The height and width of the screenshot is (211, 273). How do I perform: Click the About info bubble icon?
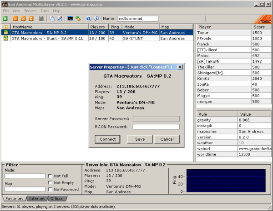pyautogui.click(x=96, y=19)
